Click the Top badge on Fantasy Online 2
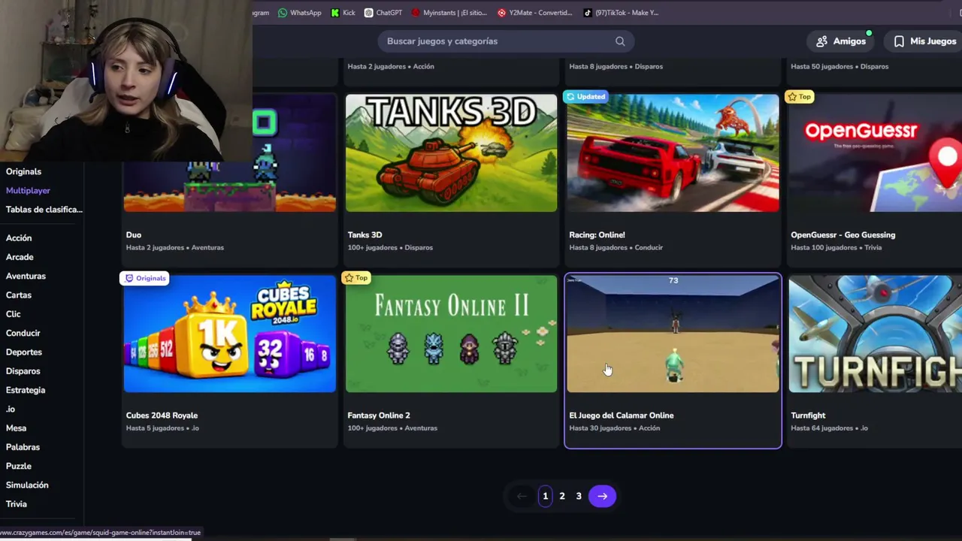The height and width of the screenshot is (541, 962). 355,278
